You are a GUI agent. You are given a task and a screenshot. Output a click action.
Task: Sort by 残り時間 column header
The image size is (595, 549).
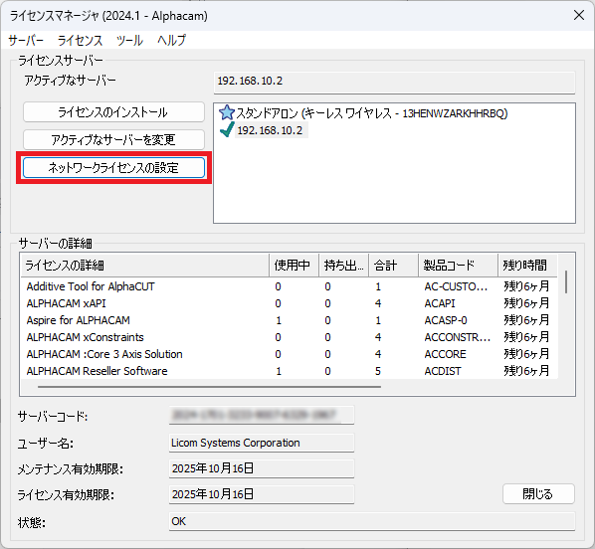(527, 266)
